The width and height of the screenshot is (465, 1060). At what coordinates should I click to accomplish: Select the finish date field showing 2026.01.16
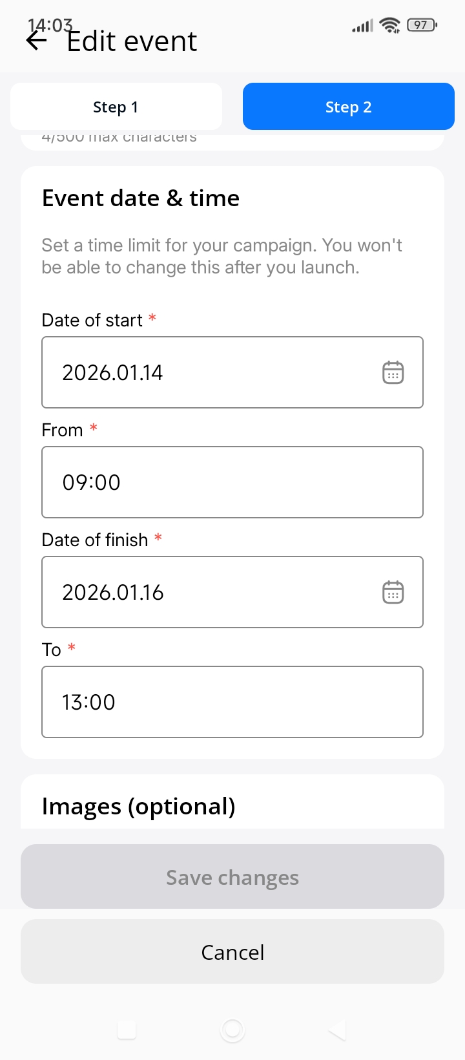[207, 592]
